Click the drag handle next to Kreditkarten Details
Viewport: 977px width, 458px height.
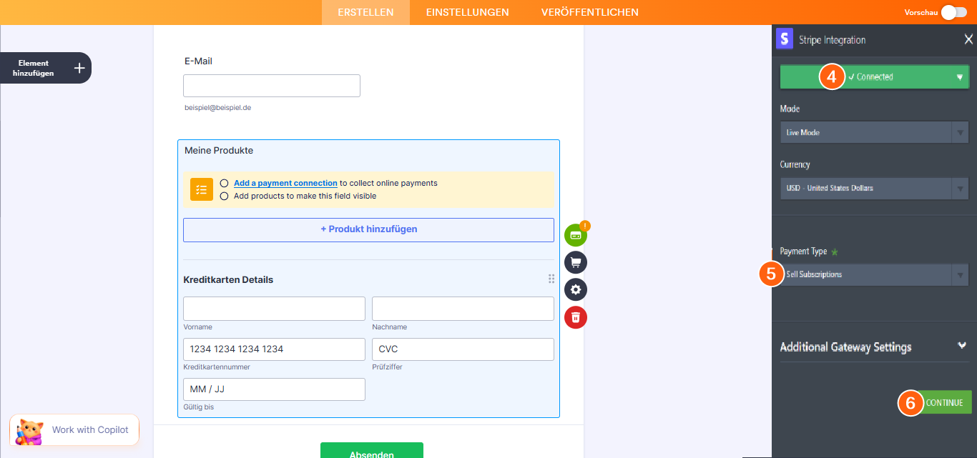[x=551, y=279]
